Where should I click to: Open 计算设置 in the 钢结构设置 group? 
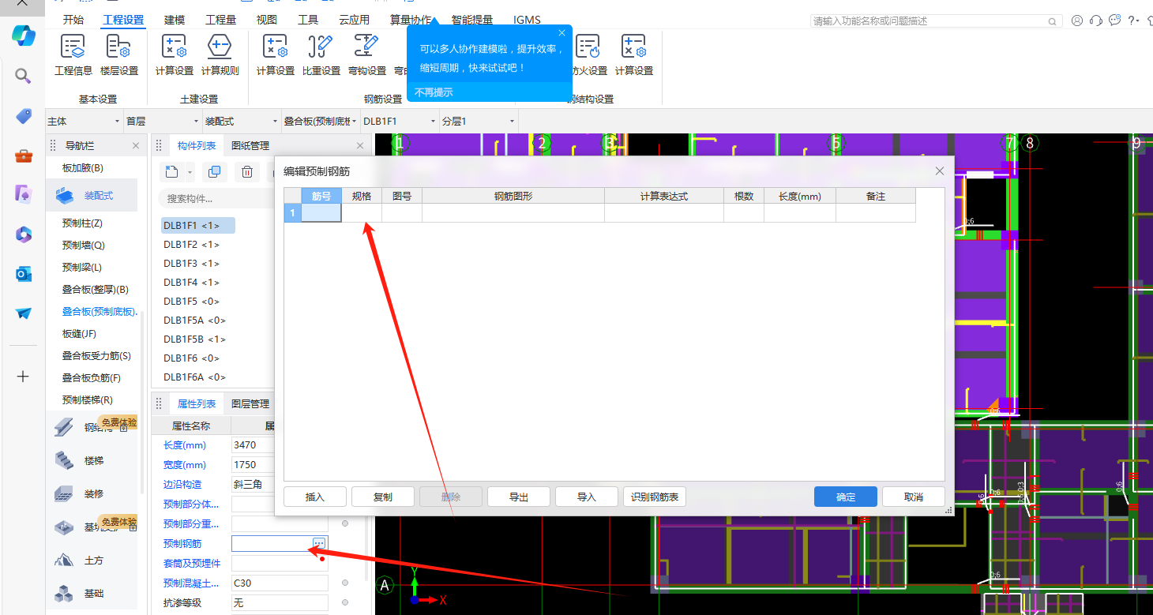(634, 55)
